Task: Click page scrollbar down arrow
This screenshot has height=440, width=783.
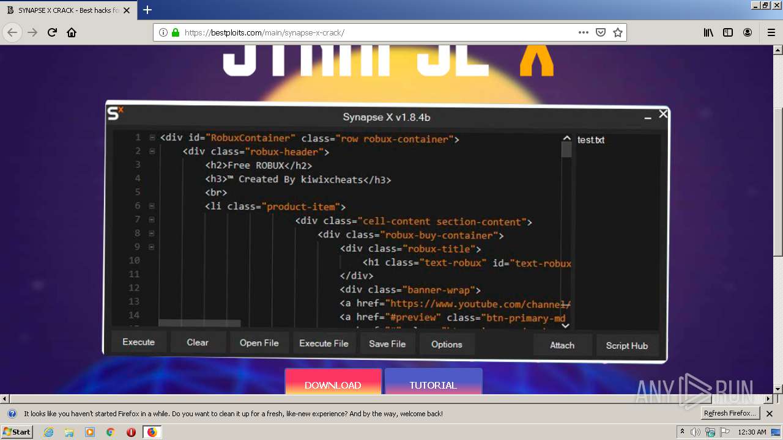Action: click(x=777, y=389)
